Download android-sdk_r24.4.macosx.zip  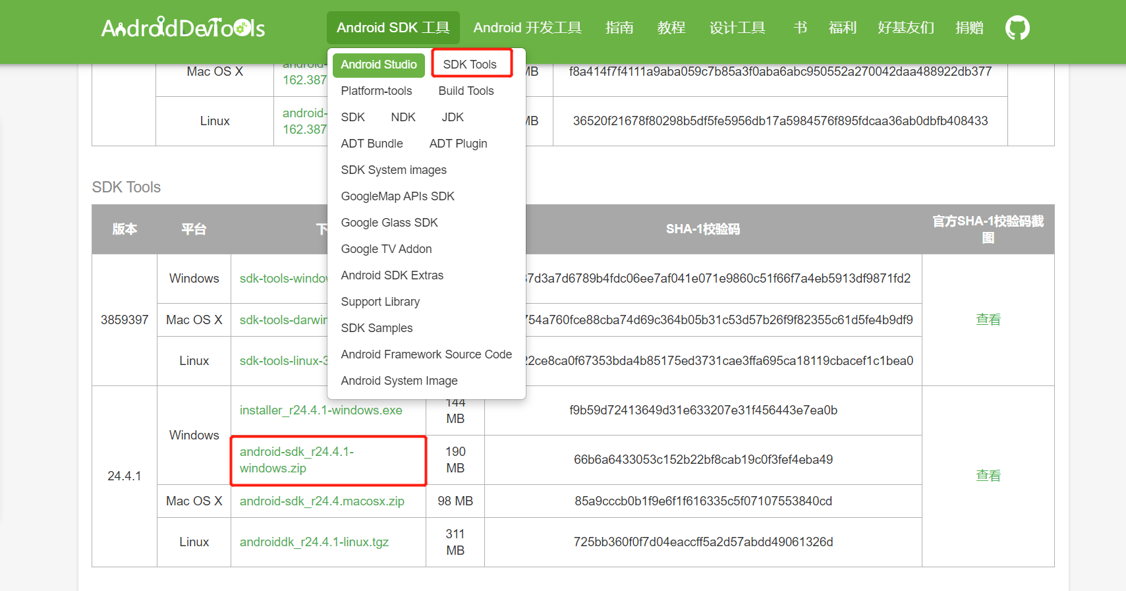322,501
